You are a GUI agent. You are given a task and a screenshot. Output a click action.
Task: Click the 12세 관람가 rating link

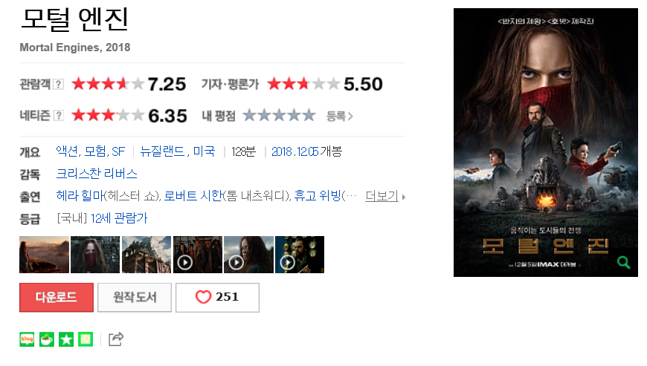(119, 218)
